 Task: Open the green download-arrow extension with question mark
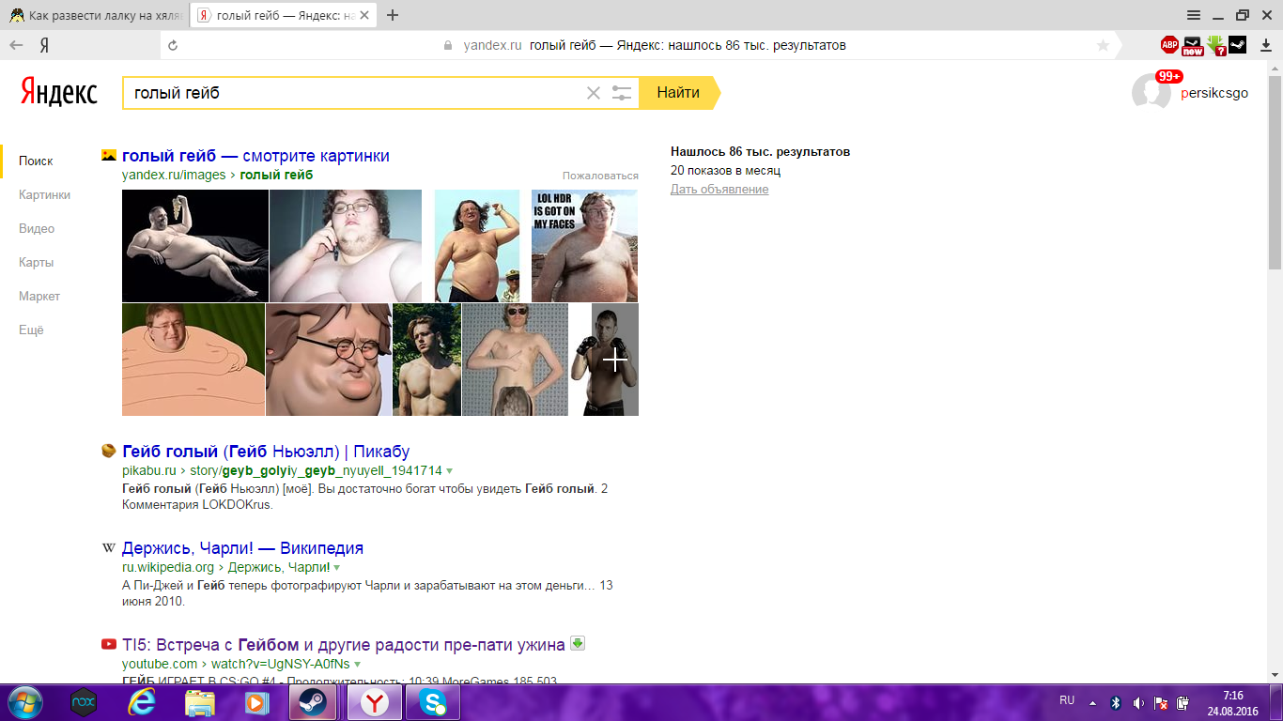(1215, 45)
